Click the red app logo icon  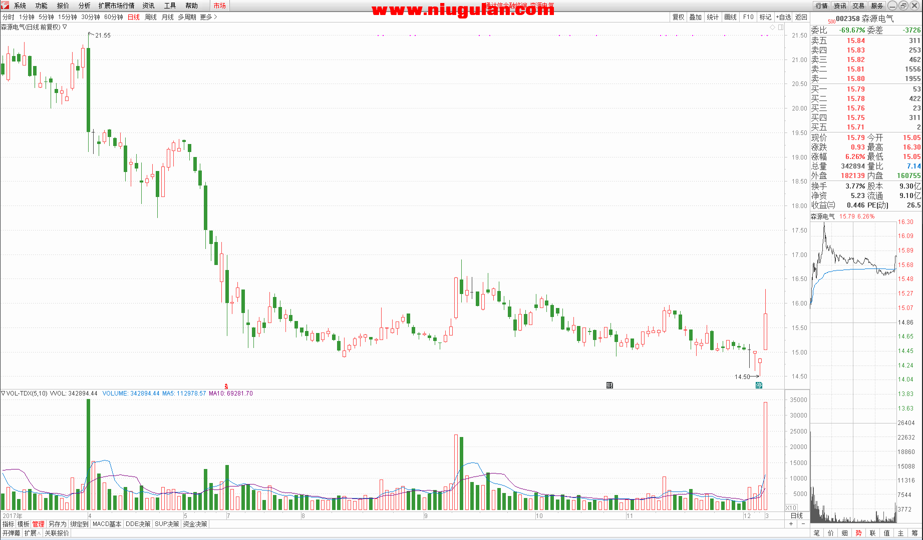click(x=5, y=5)
